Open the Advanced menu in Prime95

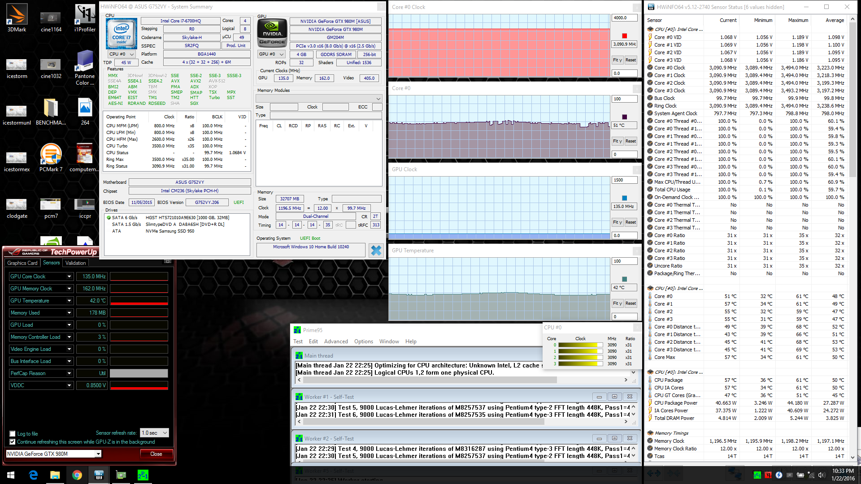pyautogui.click(x=336, y=341)
